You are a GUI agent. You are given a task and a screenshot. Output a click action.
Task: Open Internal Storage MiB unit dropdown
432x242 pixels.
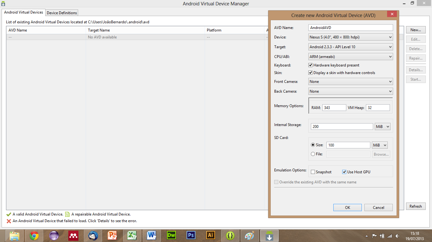coord(382,127)
